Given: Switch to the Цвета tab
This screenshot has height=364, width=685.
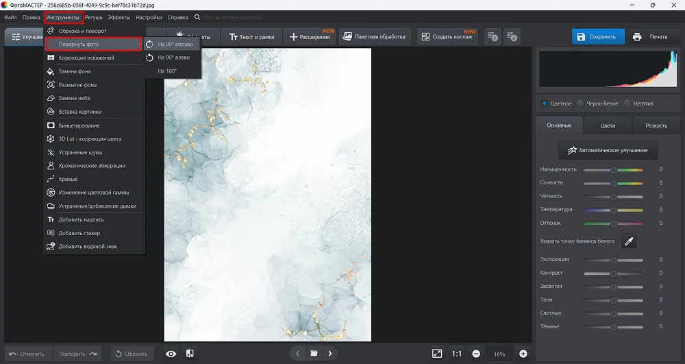Looking at the screenshot, I should (x=608, y=125).
